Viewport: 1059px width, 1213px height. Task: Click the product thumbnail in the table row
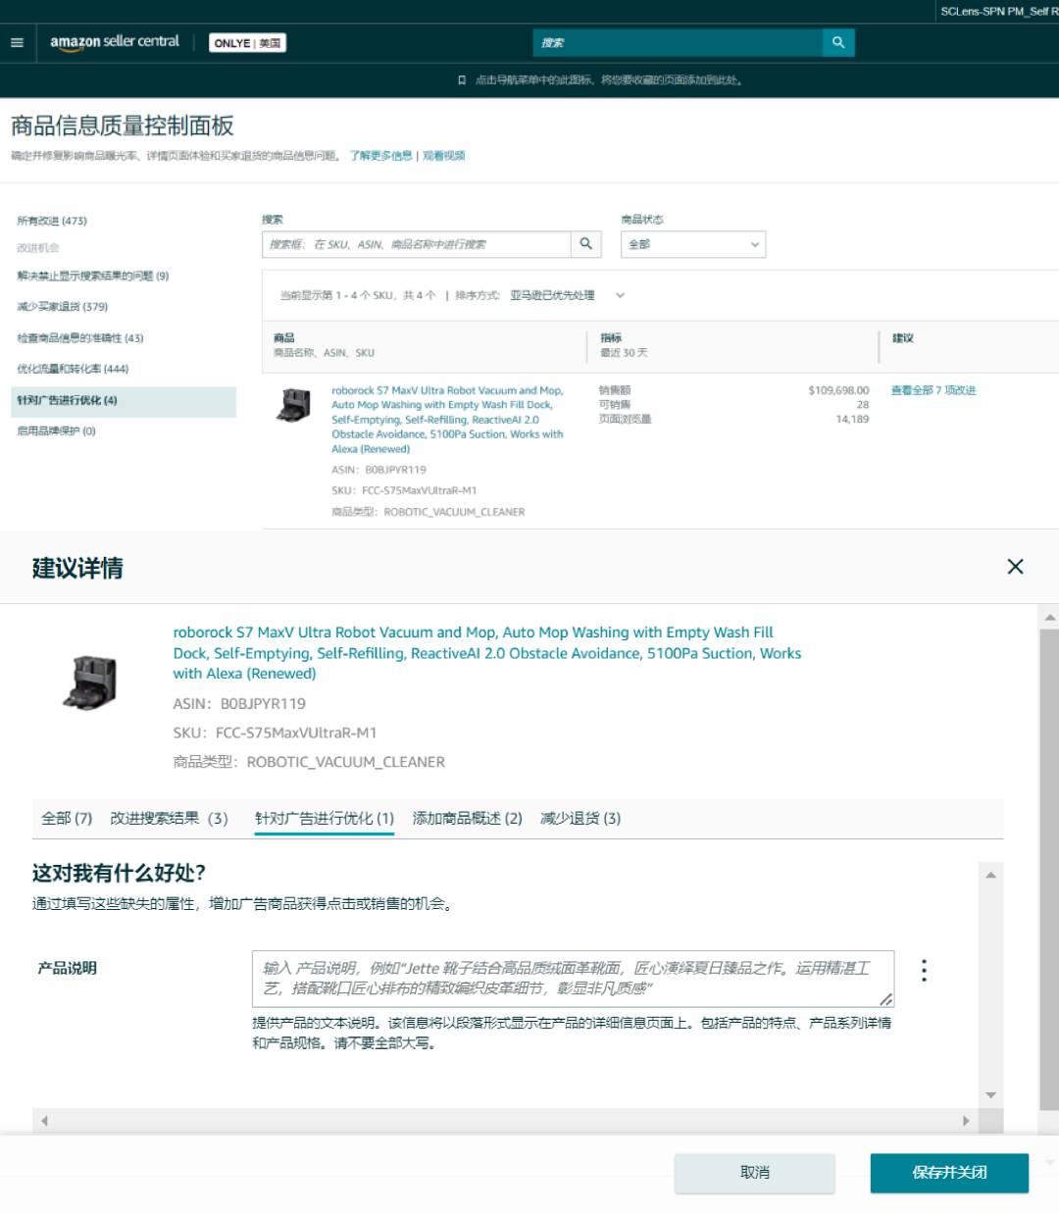[x=294, y=405]
